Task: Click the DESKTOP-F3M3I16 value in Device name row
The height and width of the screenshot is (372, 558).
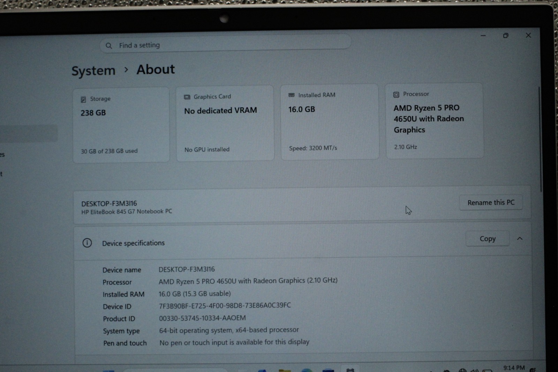Action: pyautogui.click(x=187, y=269)
